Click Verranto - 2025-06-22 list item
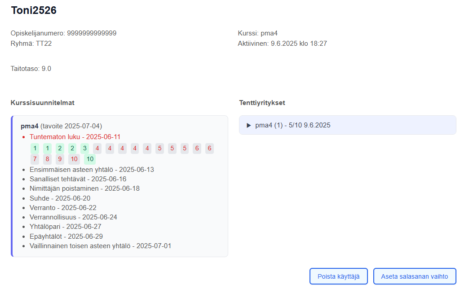This screenshot has width=460, height=289. (63, 208)
